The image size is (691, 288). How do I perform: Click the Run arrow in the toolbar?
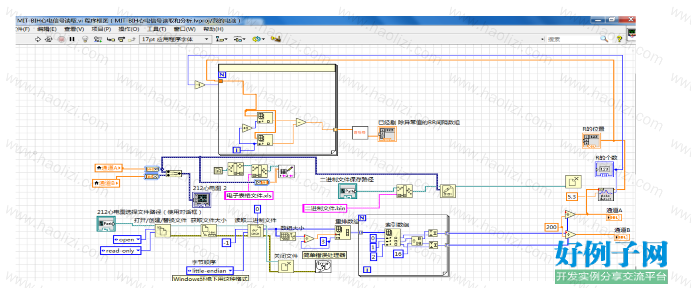pyautogui.click(x=38, y=39)
